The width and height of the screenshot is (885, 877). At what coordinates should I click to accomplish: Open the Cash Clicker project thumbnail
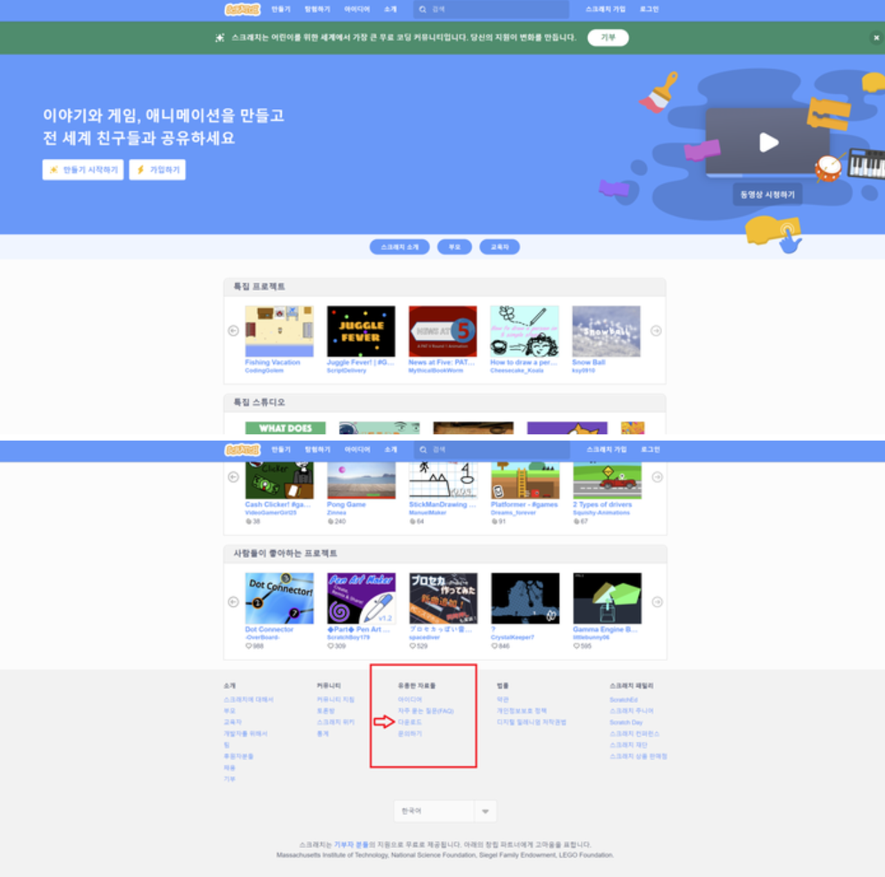[280, 481]
